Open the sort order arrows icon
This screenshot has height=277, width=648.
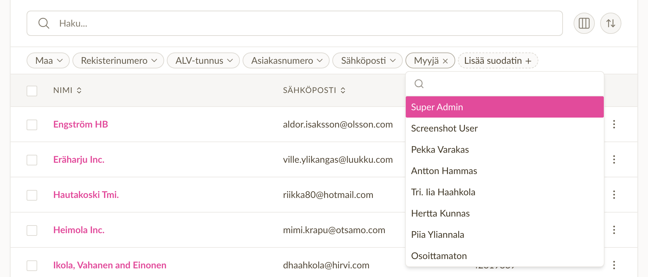[610, 23]
